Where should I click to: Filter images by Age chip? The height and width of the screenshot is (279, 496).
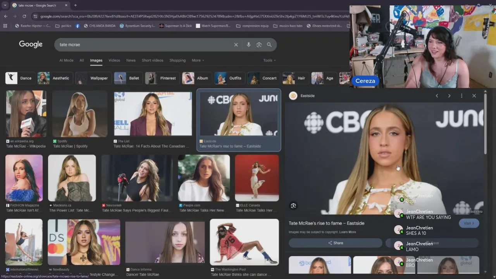[324, 78]
